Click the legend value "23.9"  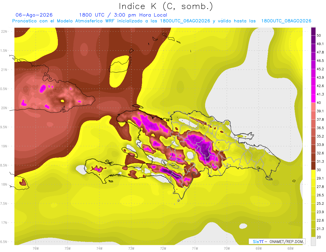320,212
